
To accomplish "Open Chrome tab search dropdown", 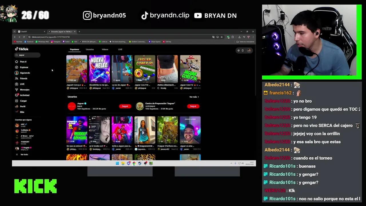I will [15, 31].
